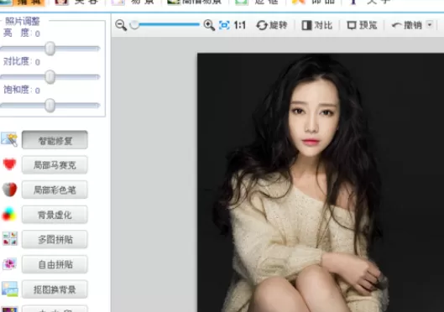444x312 pixels.
Task: Click the landscape picture icon beside 抠图换背景
Action: 9,289
